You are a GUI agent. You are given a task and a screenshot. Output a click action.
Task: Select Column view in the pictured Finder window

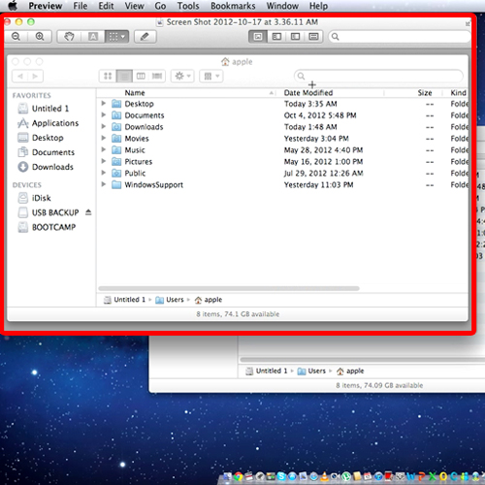tap(141, 77)
